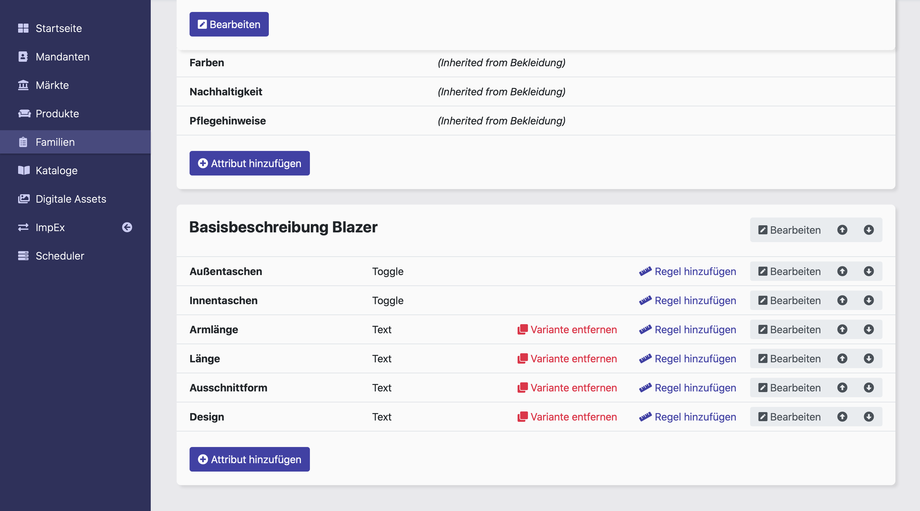Move Basisbeschreibung Blazer group up
The width and height of the screenshot is (920, 511).
click(x=842, y=230)
